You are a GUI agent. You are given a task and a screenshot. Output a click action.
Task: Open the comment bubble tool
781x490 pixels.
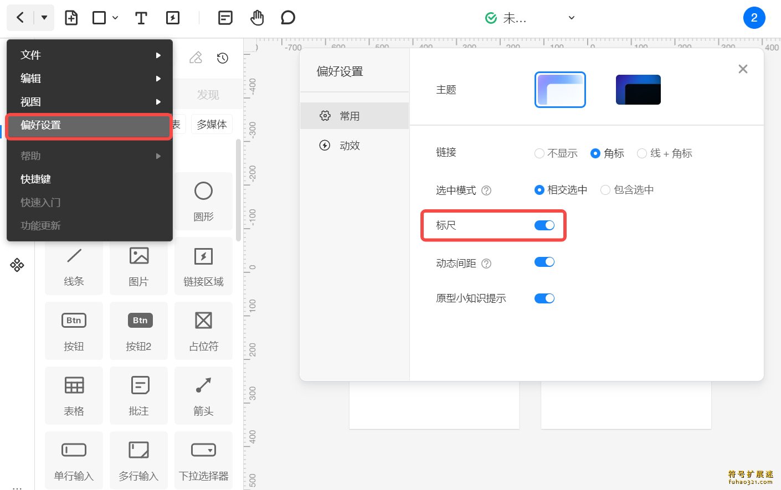[288, 18]
